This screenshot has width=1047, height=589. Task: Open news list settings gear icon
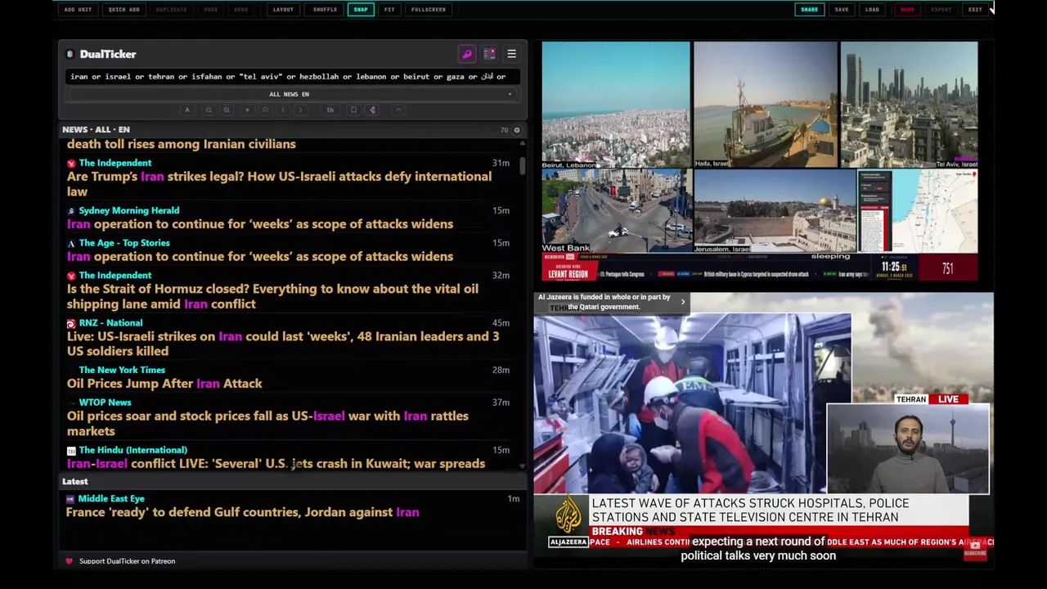[x=516, y=130]
